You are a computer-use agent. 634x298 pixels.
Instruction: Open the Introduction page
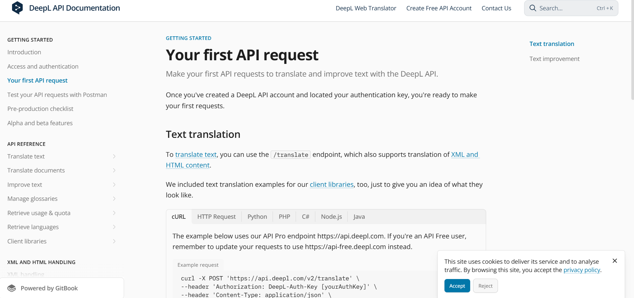pos(24,52)
